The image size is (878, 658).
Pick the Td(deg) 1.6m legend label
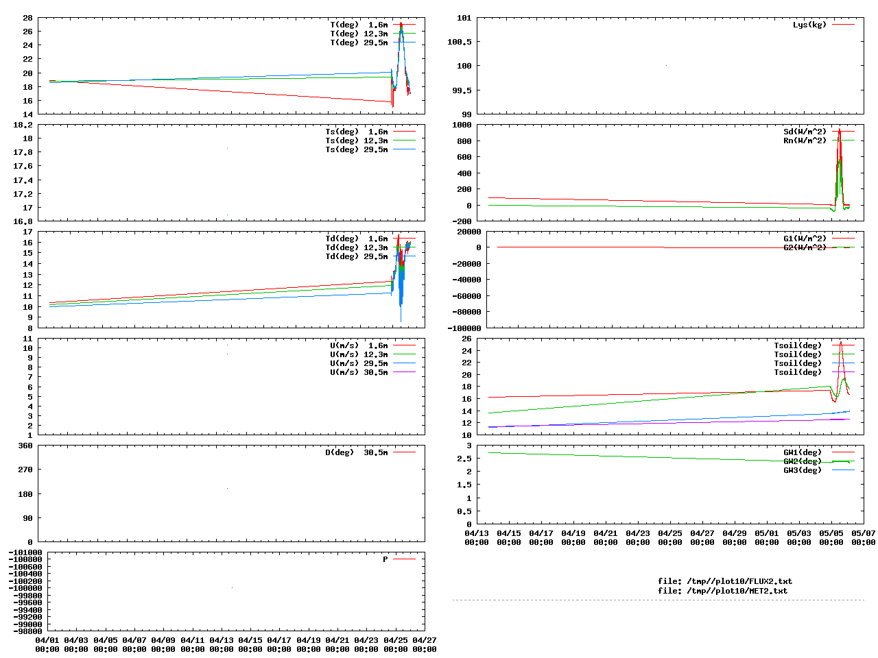(x=357, y=239)
